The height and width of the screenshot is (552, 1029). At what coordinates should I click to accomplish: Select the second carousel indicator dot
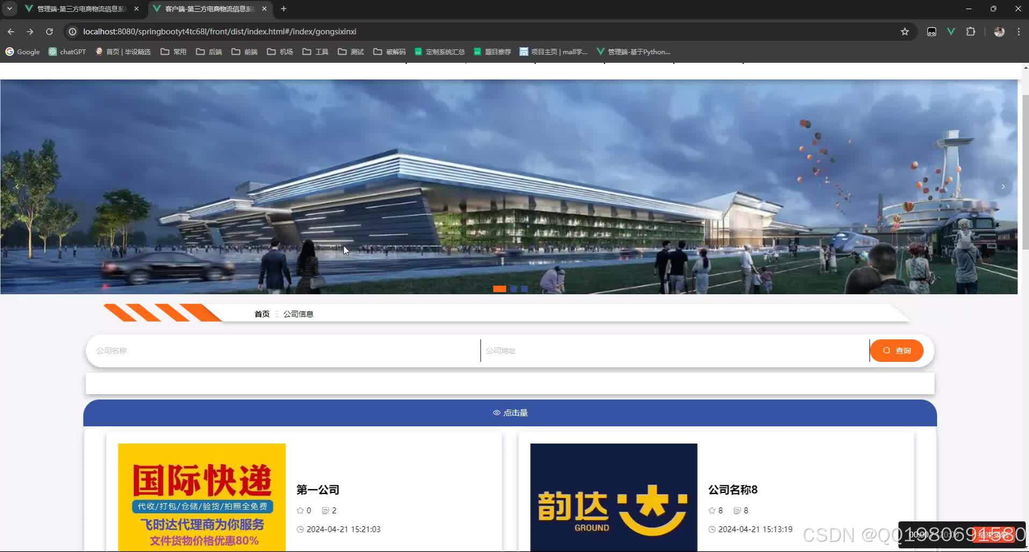click(512, 288)
